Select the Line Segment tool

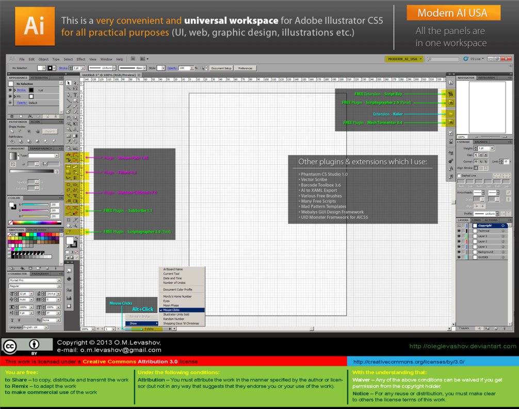(x=68, y=100)
